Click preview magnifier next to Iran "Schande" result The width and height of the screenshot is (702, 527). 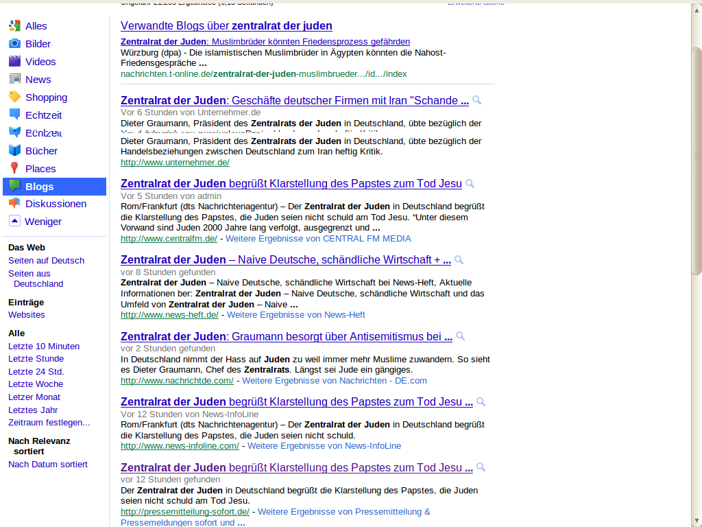[477, 100]
